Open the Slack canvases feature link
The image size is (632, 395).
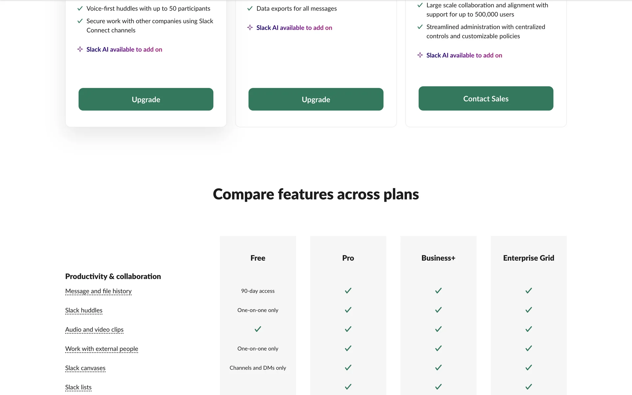click(85, 368)
